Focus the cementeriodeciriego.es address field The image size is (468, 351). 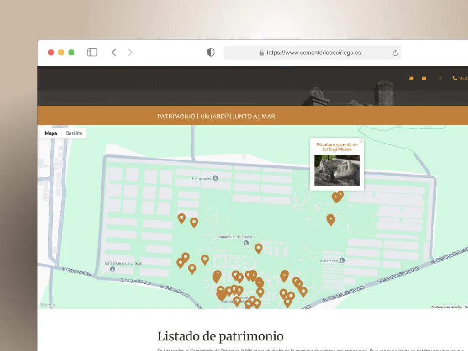pyautogui.click(x=312, y=53)
